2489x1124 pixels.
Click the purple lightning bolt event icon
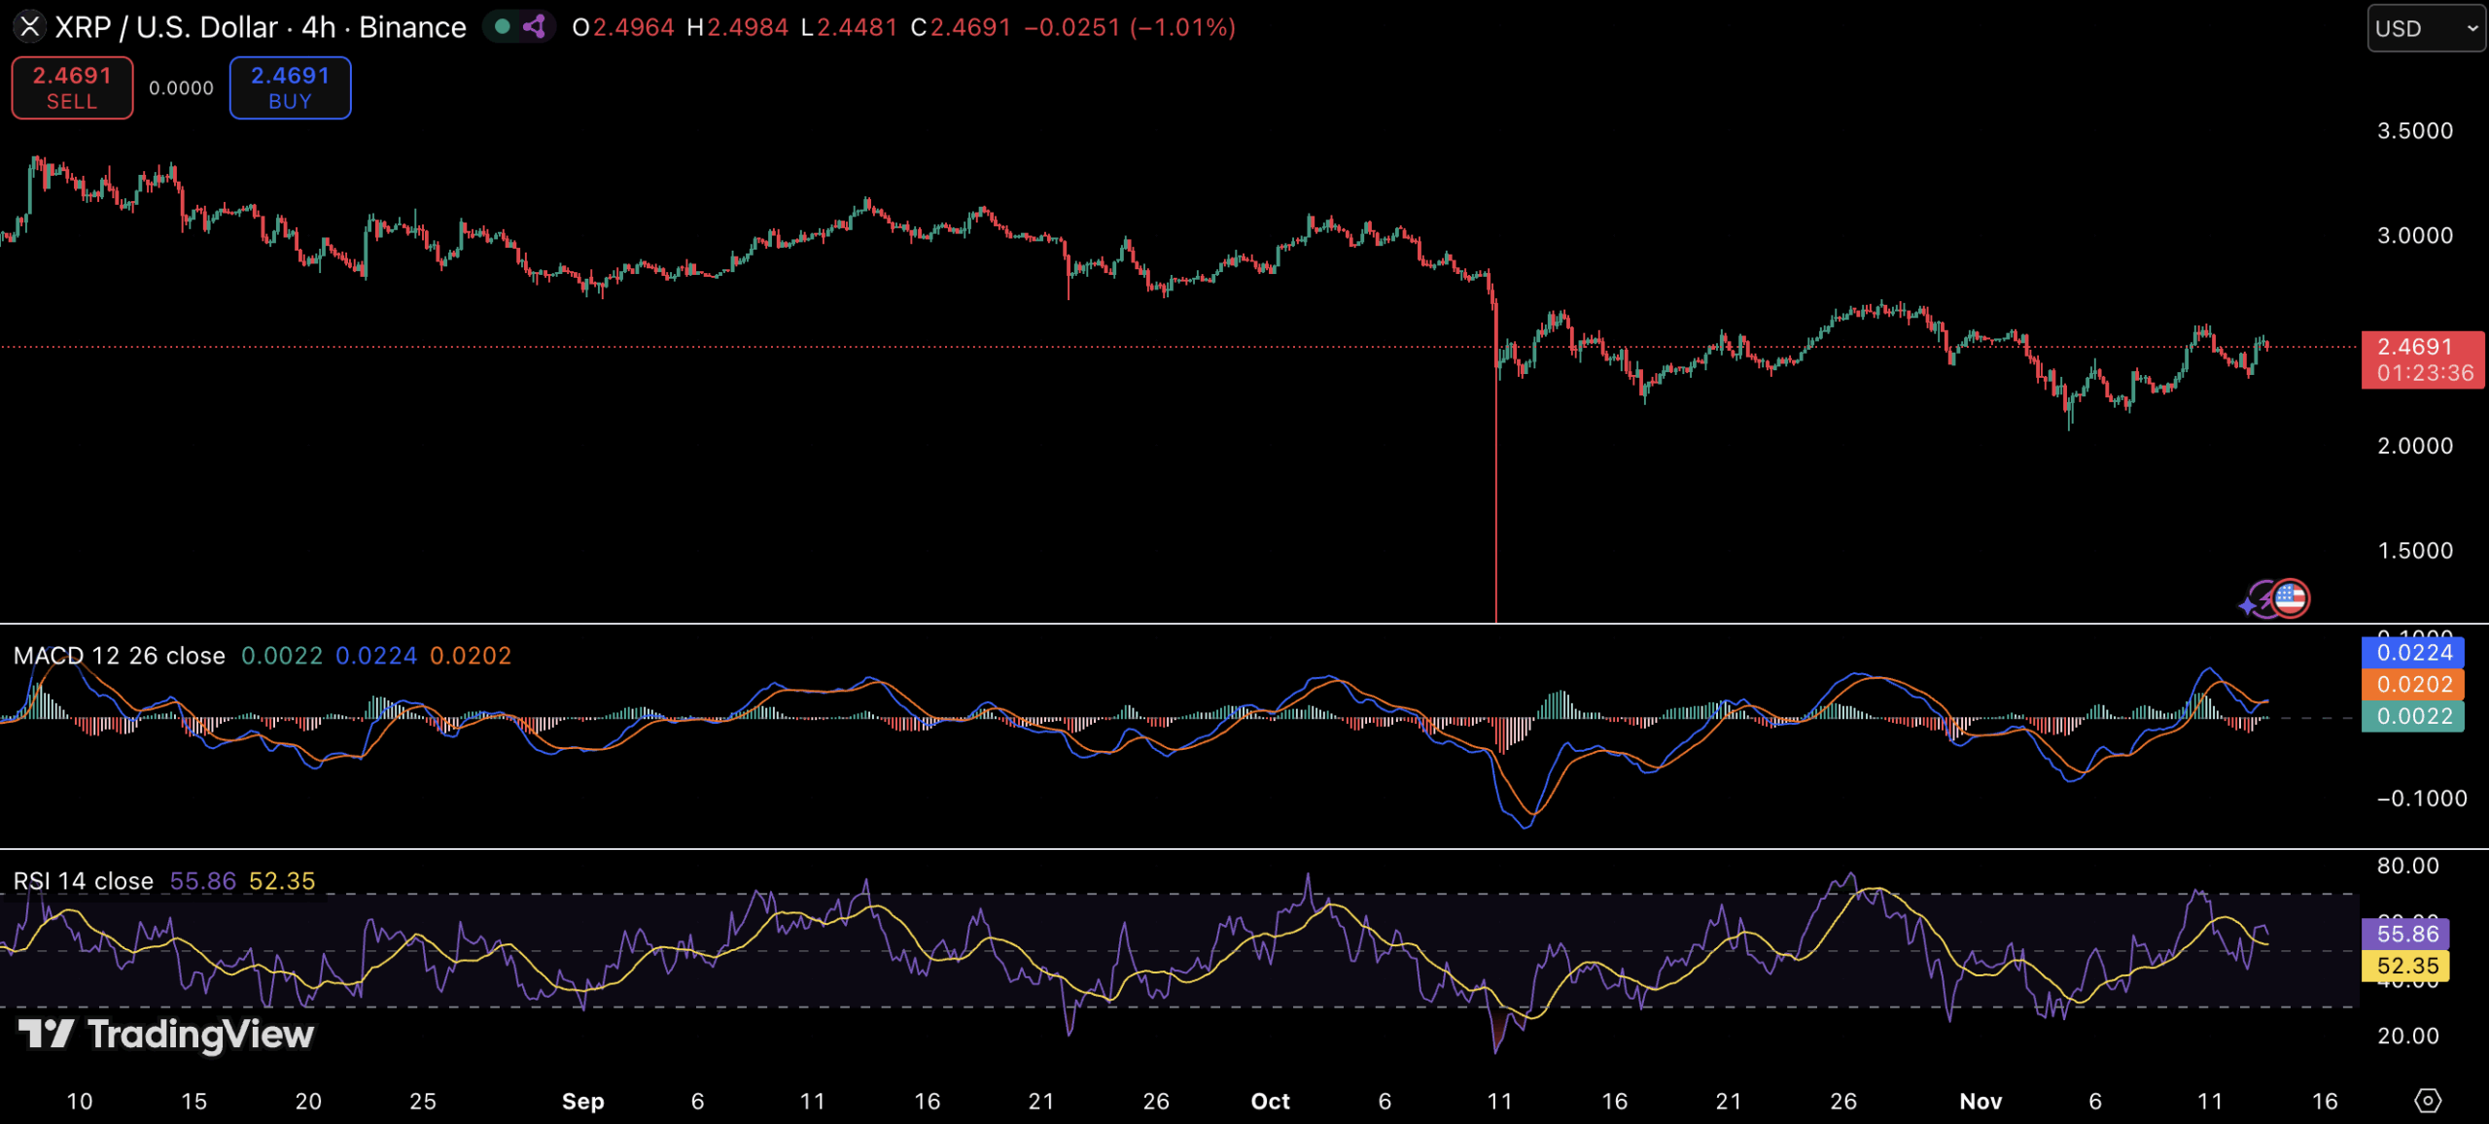[x=2267, y=599]
